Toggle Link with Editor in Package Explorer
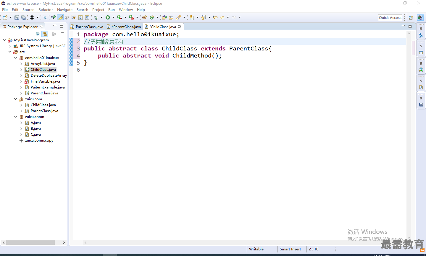 45,34
